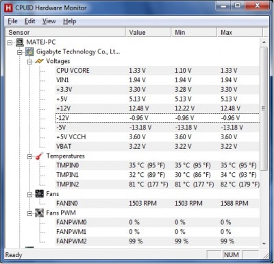Click the vertical scrollbar thumb

pos(264,108)
